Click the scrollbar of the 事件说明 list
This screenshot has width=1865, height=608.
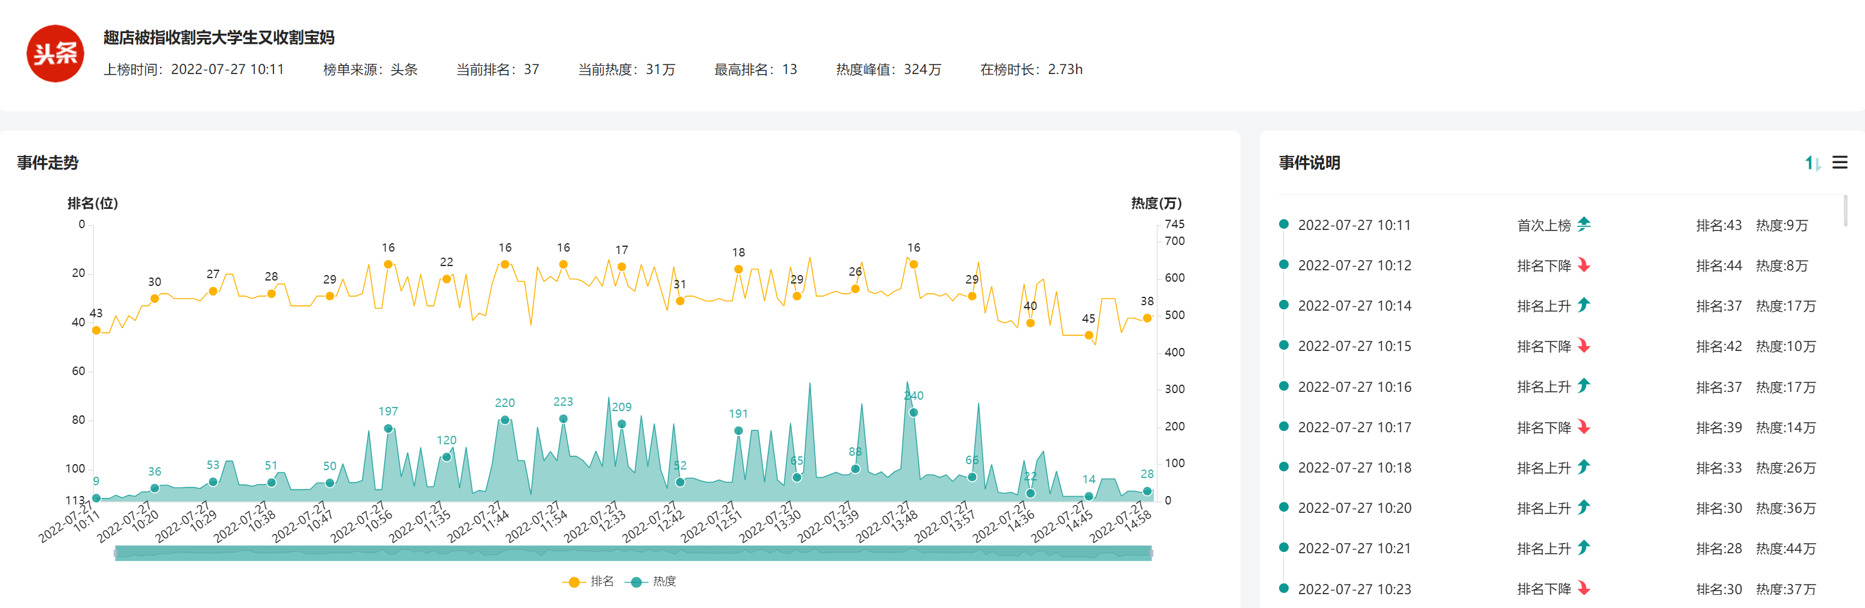[1846, 211]
